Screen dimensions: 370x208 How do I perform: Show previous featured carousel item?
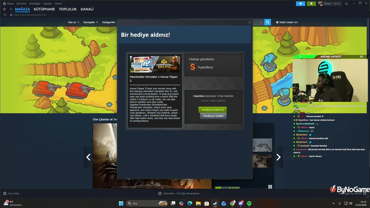(88, 157)
